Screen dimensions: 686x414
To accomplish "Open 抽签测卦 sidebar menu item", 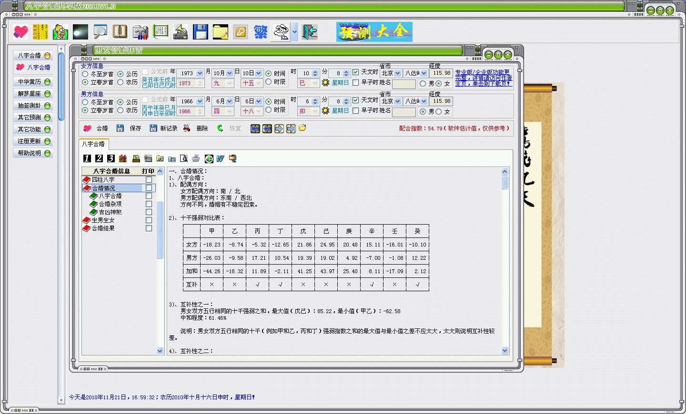I will coord(33,106).
